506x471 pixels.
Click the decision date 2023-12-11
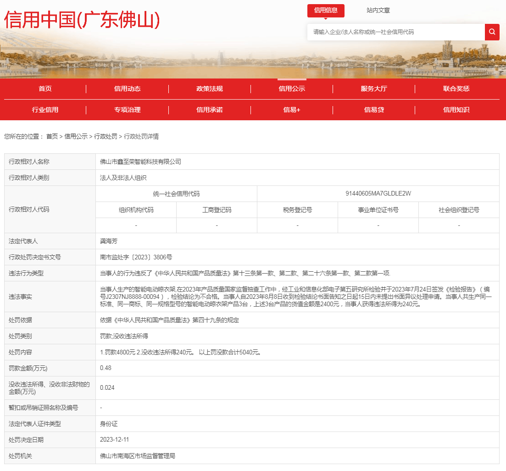point(114,440)
